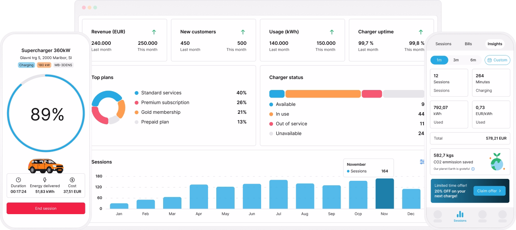
Task: Click the New customers green up arrow
Action: click(x=243, y=32)
